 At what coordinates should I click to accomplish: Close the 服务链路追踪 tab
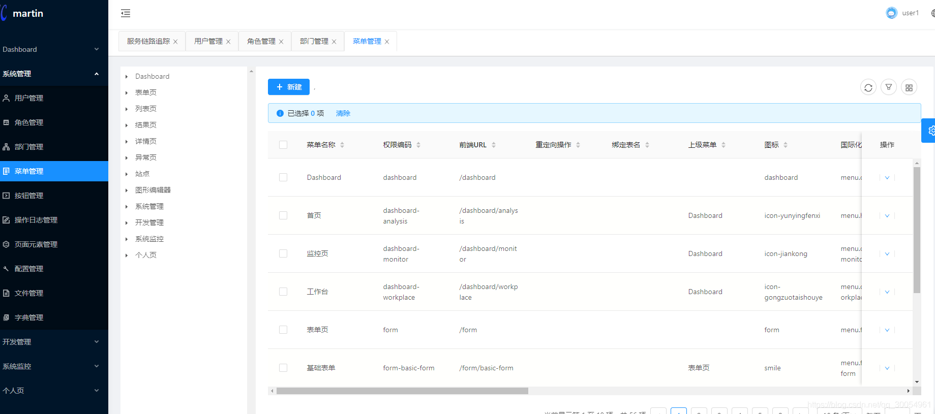[x=175, y=42]
